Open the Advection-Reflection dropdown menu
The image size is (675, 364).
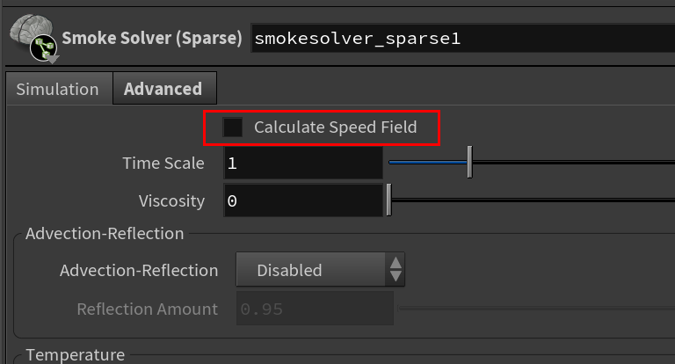(320, 270)
